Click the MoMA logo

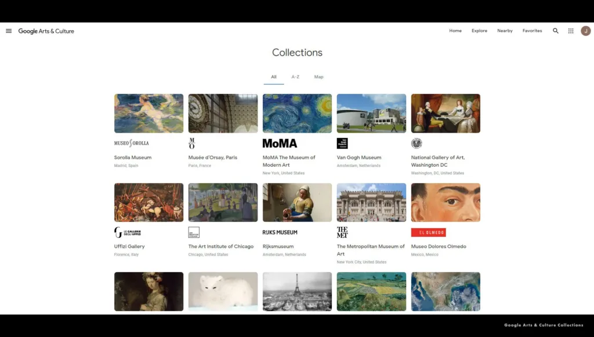tap(280, 144)
